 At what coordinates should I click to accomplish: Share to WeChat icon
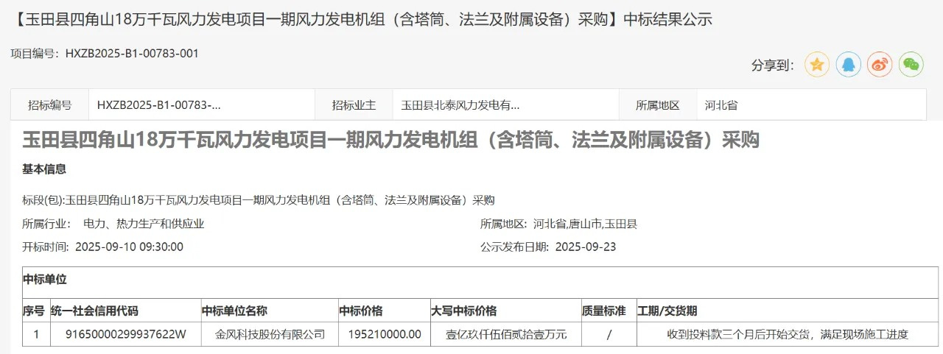point(912,65)
